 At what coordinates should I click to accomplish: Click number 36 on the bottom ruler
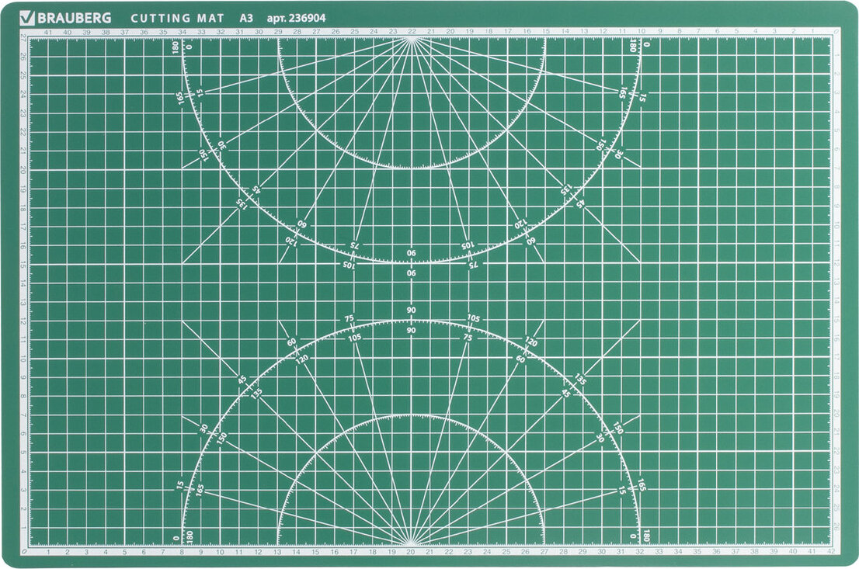pos(715,552)
